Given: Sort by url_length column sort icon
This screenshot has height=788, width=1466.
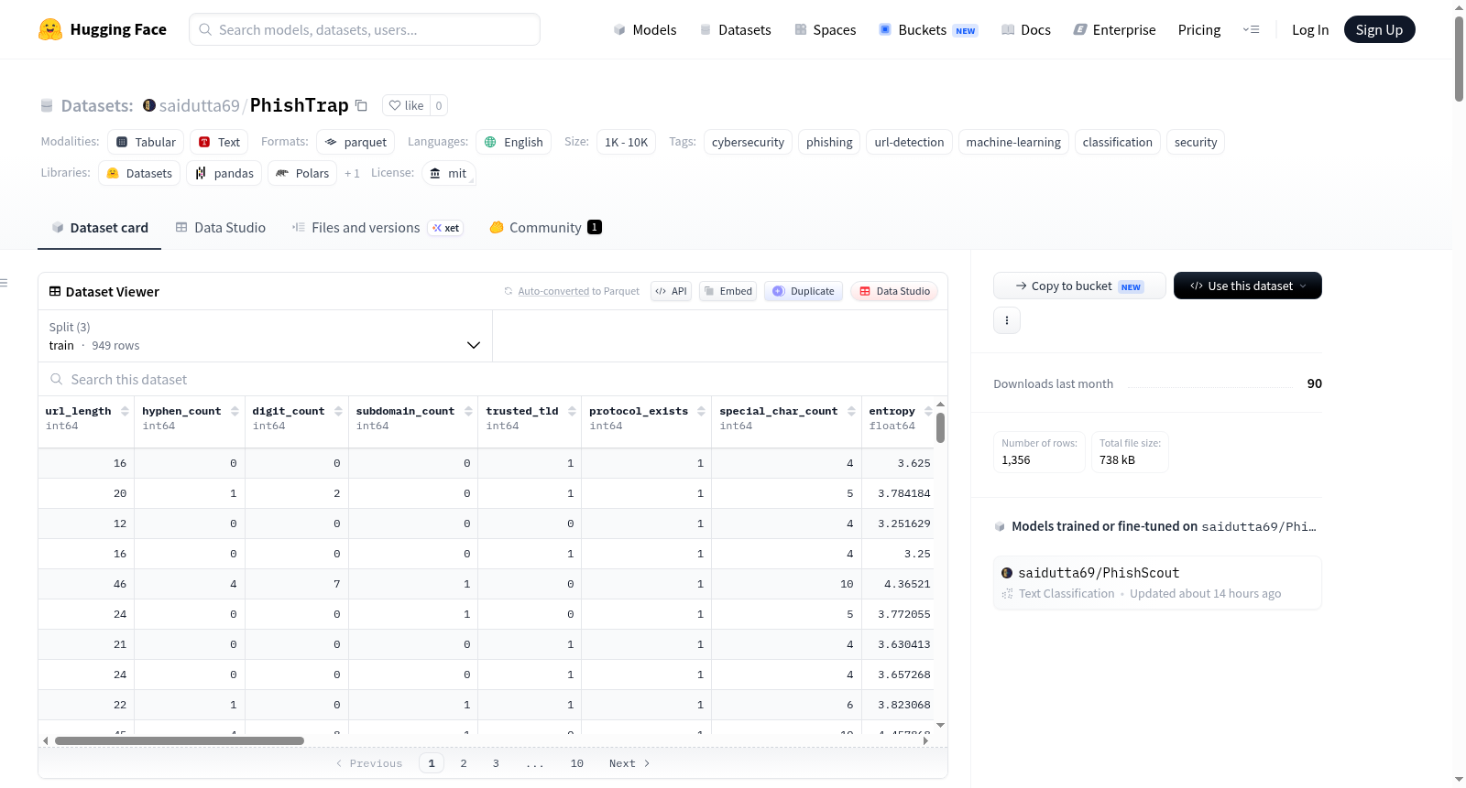Looking at the screenshot, I should pyautogui.click(x=125, y=411).
